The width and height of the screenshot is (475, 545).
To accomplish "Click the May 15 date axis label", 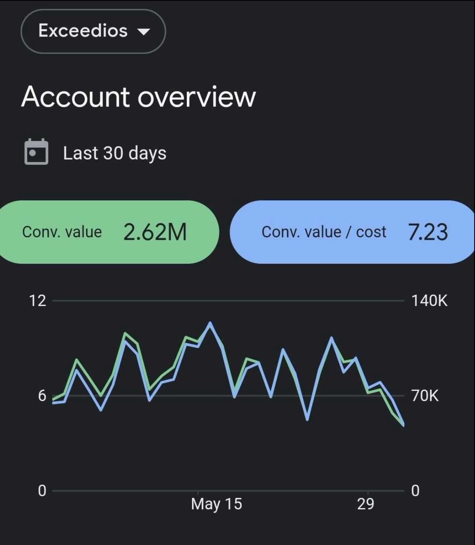I will coord(216,504).
